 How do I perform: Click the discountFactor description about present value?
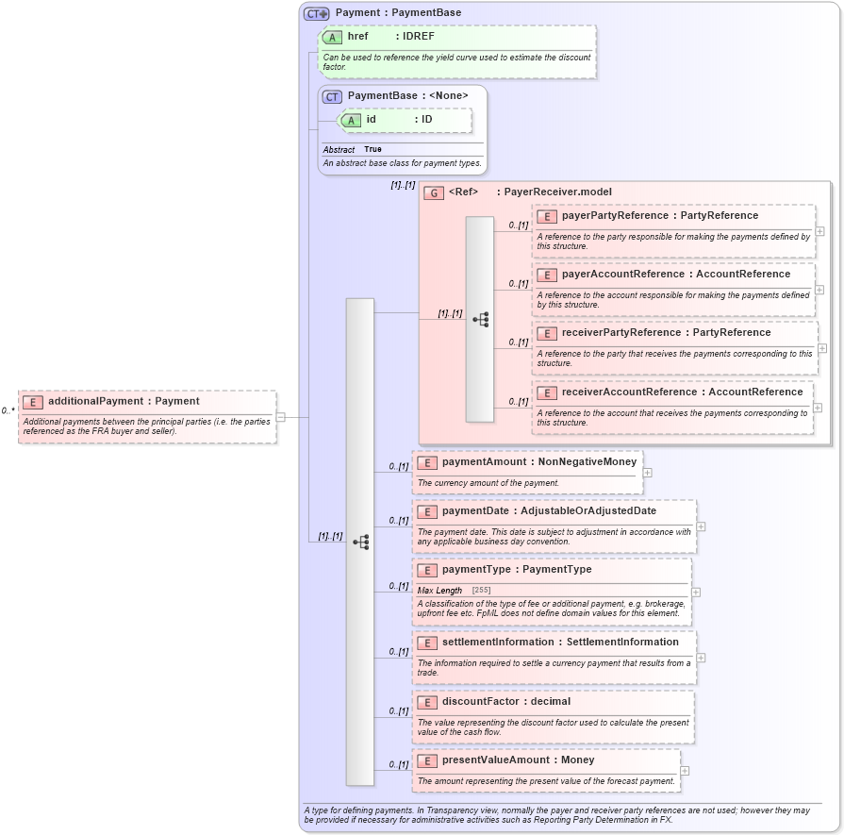(553, 727)
